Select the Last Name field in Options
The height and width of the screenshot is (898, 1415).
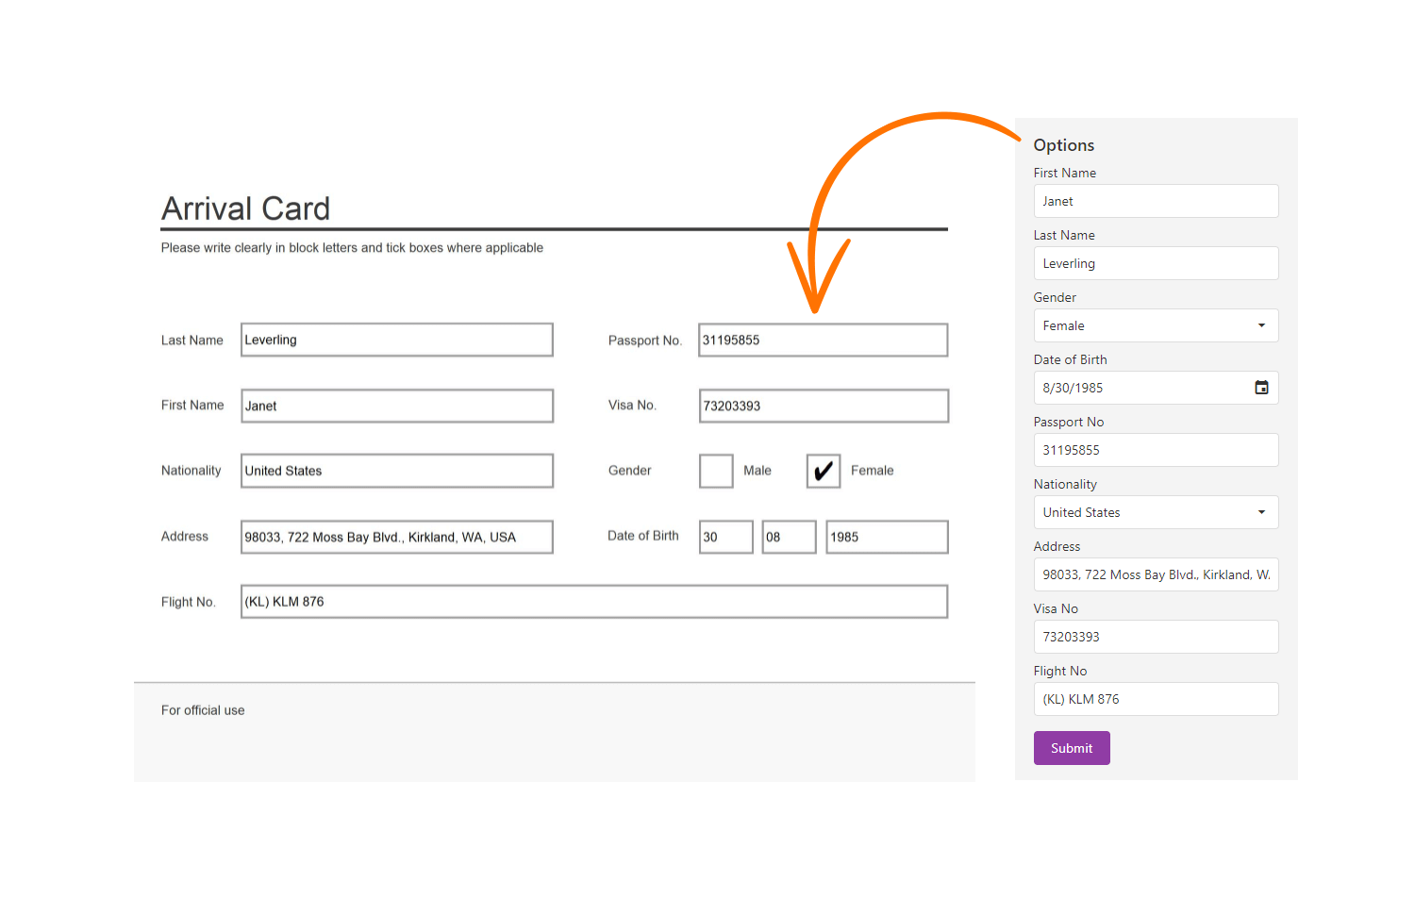pos(1156,263)
